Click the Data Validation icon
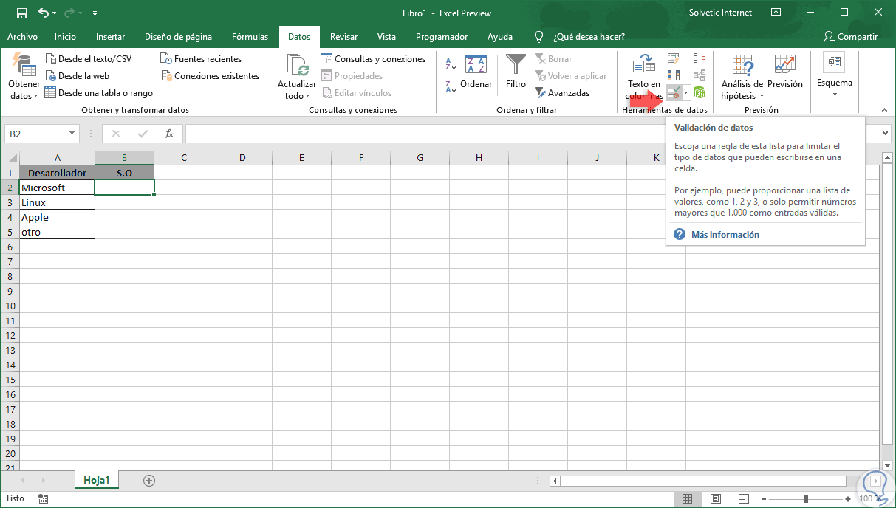896x508 pixels. [x=674, y=93]
